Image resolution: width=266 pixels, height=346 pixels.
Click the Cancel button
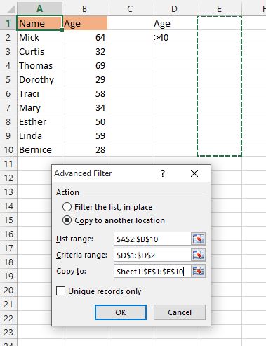[x=180, y=312]
